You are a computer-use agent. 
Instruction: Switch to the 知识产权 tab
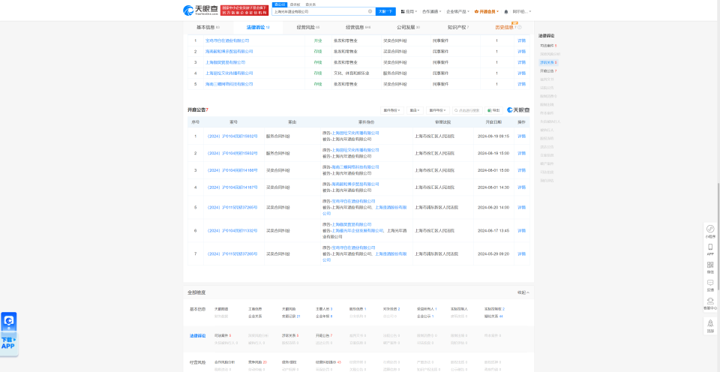coord(458,28)
